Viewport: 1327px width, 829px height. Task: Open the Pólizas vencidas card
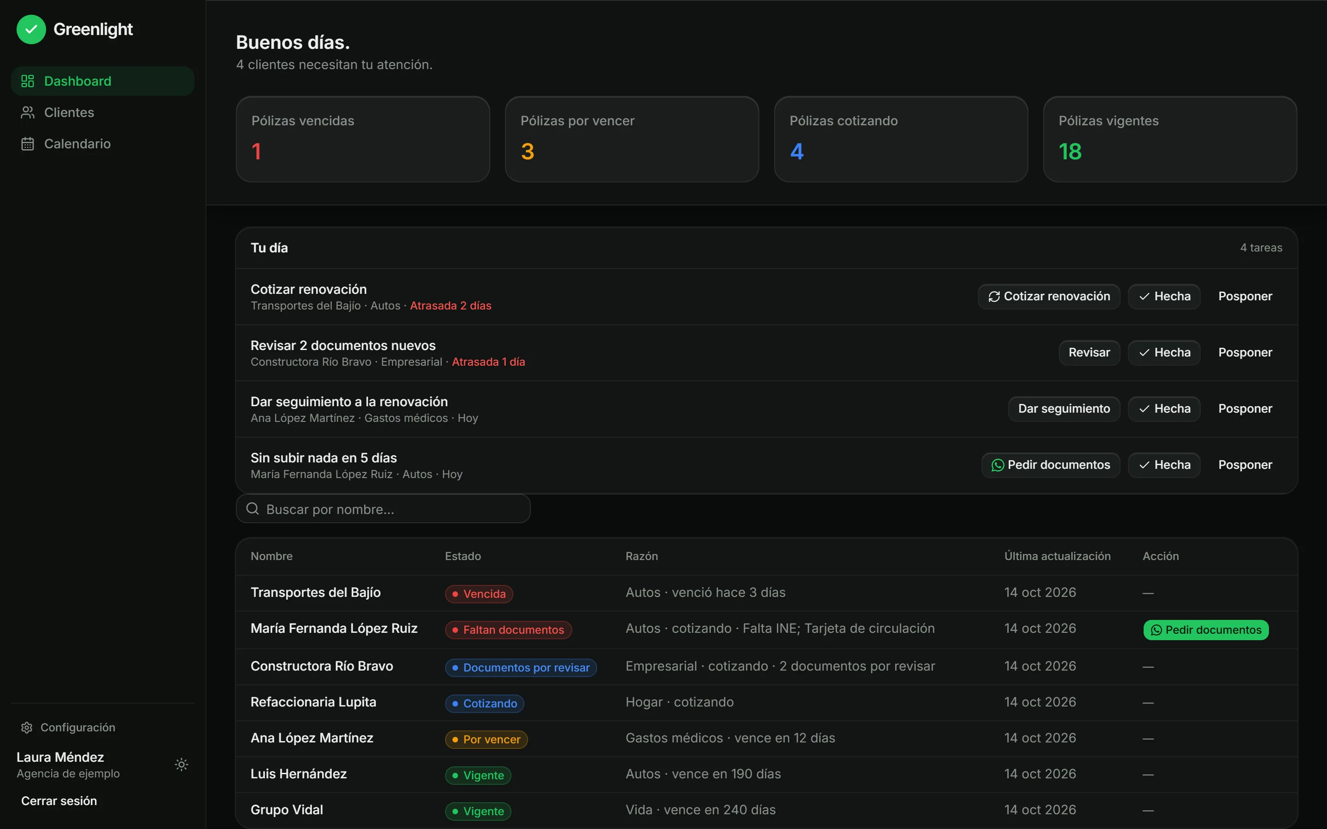[x=363, y=139]
